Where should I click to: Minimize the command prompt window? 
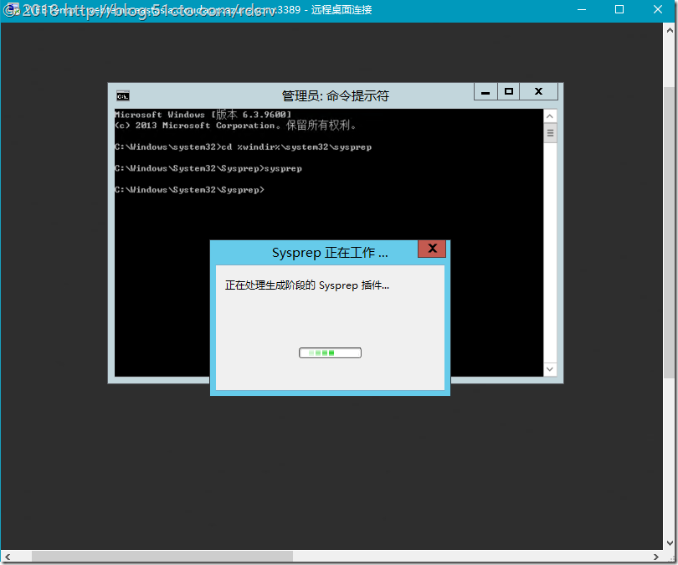coord(485,91)
